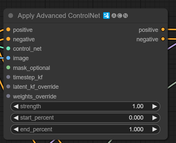The width and height of the screenshot is (176, 143).
Task: Click the latent_kf_override input socket
Action: (8, 86)
